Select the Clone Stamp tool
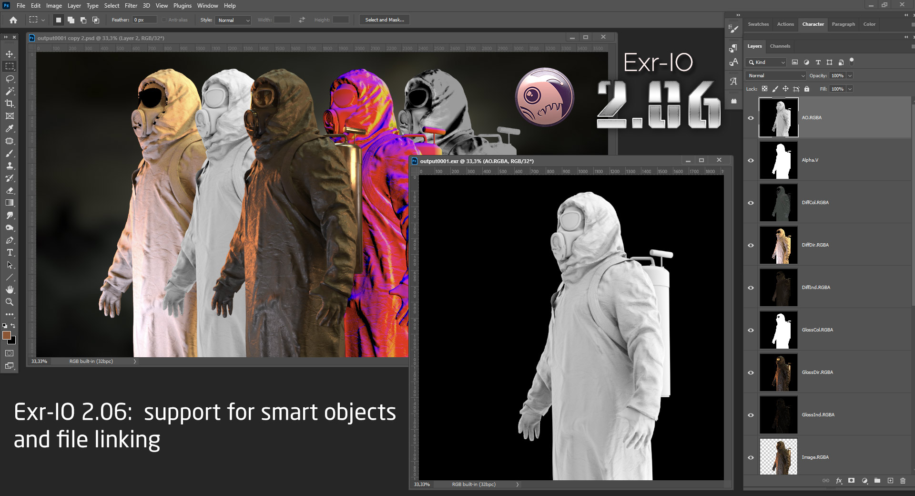Screen dimensions: 915x496 (10, 166)
